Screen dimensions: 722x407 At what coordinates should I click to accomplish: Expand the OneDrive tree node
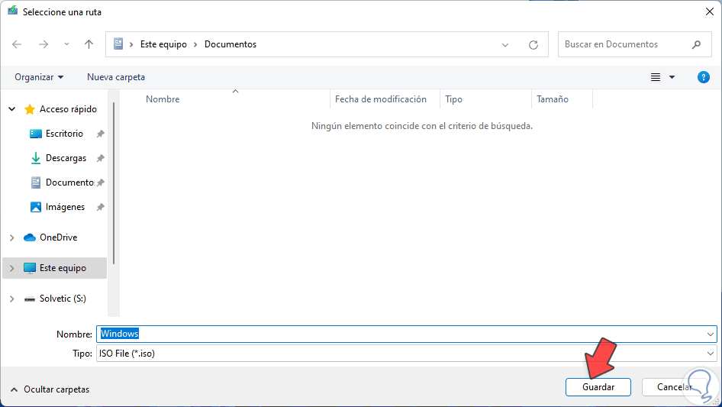coord(12,237)
